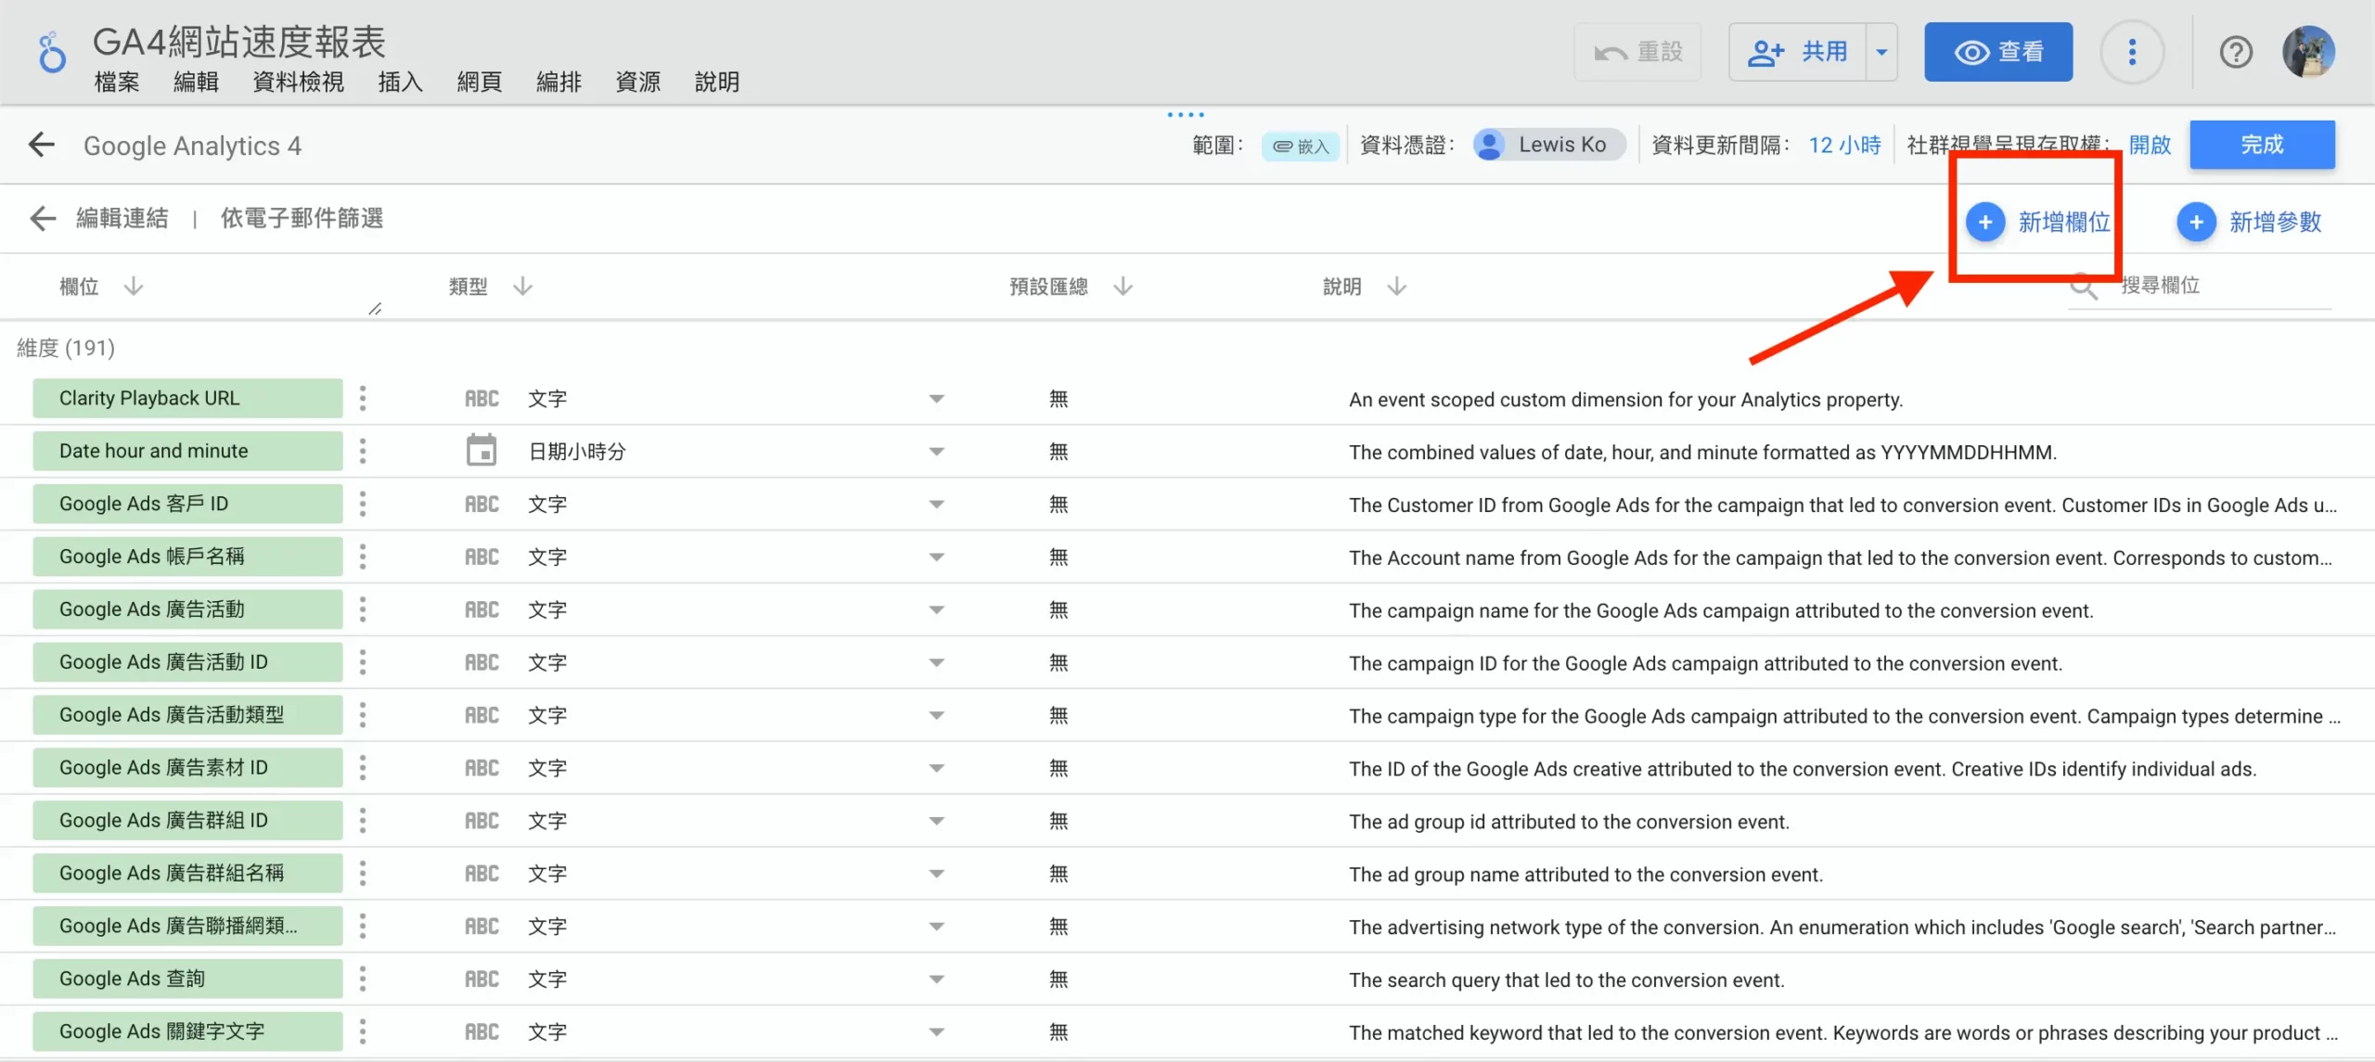Expand type dropdown for Clarity Playback URL
The image size is (2375, 1062).
[x=936, y=399]
